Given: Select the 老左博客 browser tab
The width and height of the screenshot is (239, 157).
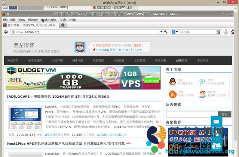Looking at the screenshot, I should [x=30, y=25].
